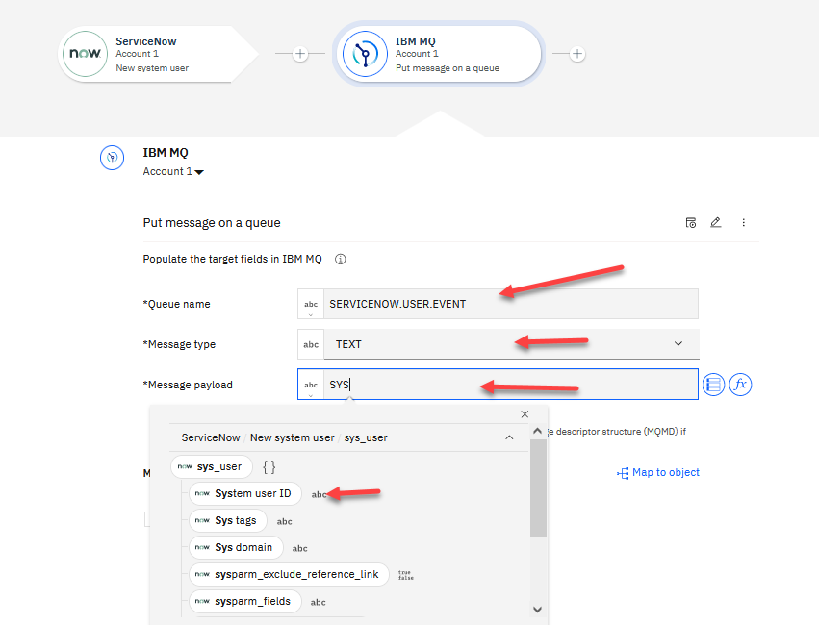The image size is (819, 625).
Task: Click into the Queue name input field
Action: tap(510, 304)
